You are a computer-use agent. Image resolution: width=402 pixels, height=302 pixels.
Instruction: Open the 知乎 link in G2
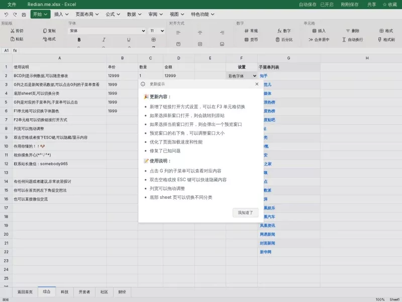click(263, 76)
